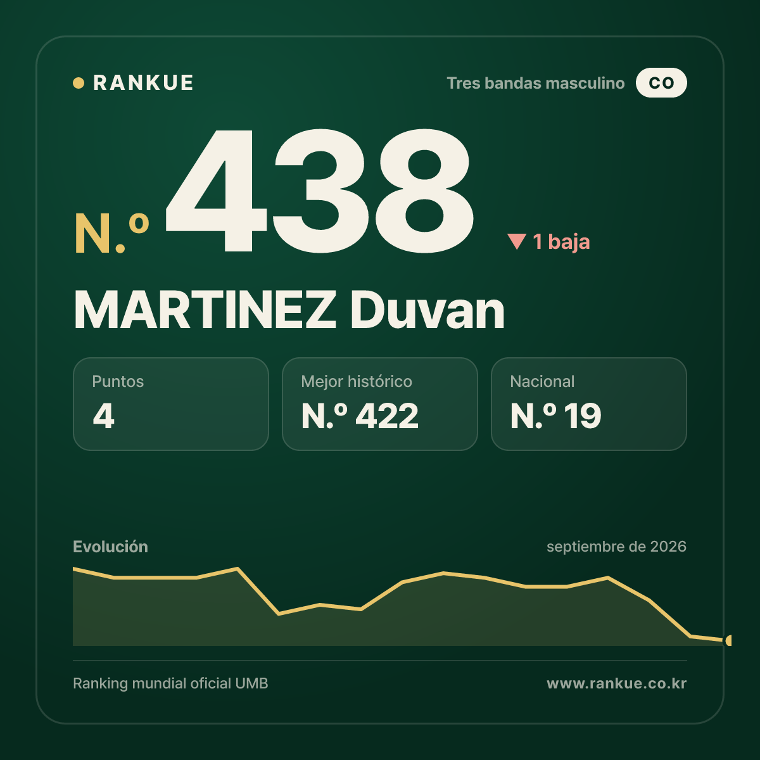Select the 'Tres bandas masculino' label
The image size is (760, 760).
click(x=536, y=83)
